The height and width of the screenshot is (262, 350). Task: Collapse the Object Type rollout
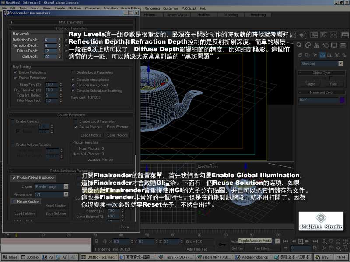[322, 72]
